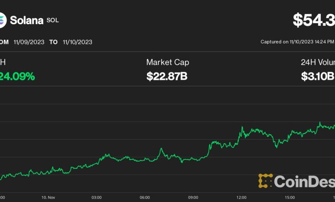335x202 pixels.
Task: Click the Solana logo icon
Action: 2,20
